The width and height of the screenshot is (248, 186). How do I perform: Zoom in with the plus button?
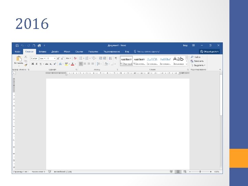tap(211, 172)
